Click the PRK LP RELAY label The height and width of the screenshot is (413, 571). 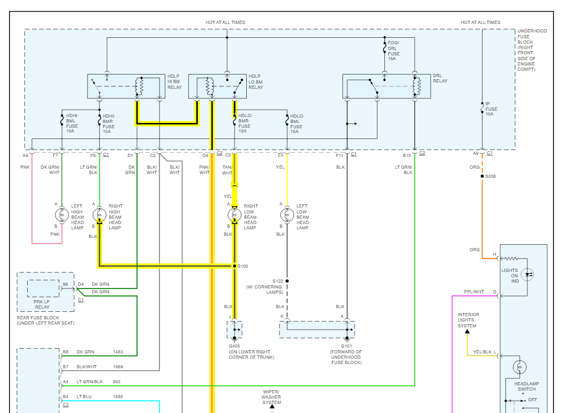[42, 304]
